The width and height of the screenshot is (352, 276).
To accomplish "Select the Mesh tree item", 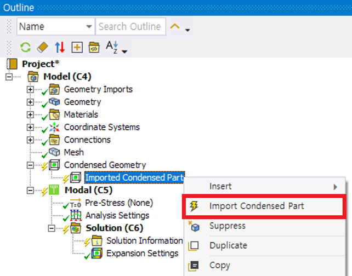I will point(73,152).
